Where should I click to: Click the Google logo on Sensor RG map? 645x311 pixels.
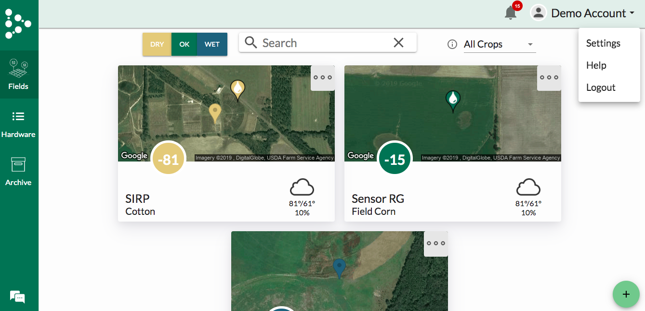[x=361, y=155]
